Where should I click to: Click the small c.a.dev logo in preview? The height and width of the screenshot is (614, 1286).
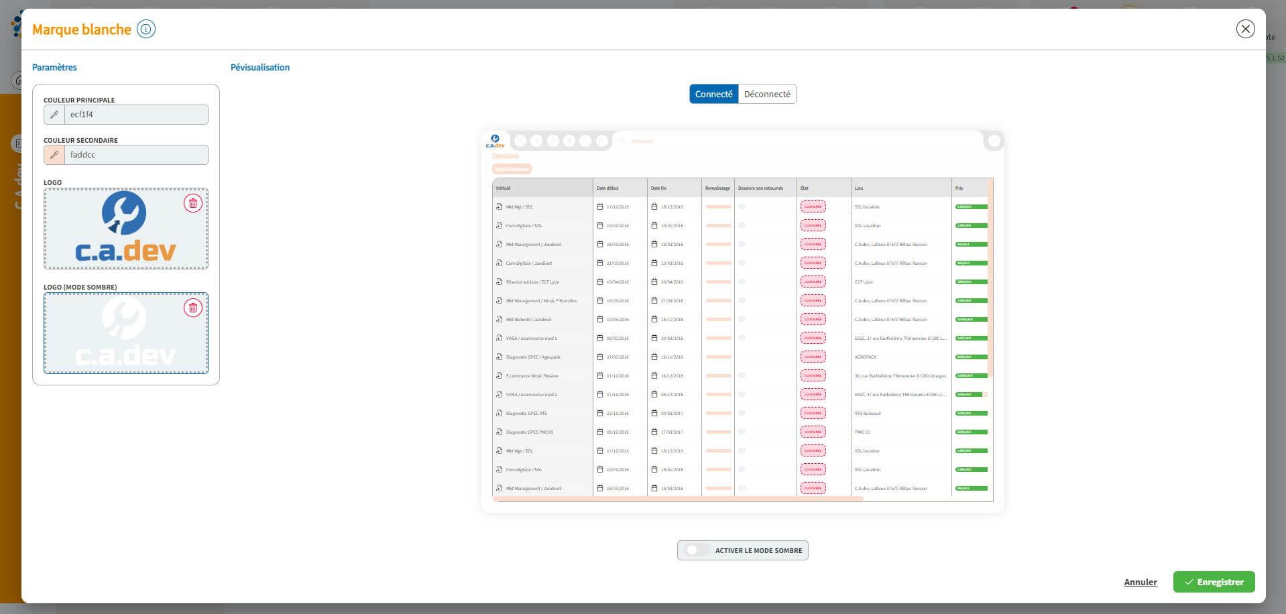(x=495, y=141)
